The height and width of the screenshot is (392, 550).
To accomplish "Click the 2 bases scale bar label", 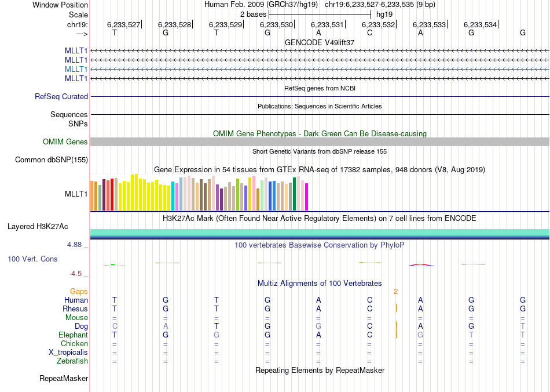I will click(x=253, y=14).
